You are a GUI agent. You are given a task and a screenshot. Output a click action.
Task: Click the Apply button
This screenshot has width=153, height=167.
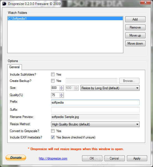point(137,158)
